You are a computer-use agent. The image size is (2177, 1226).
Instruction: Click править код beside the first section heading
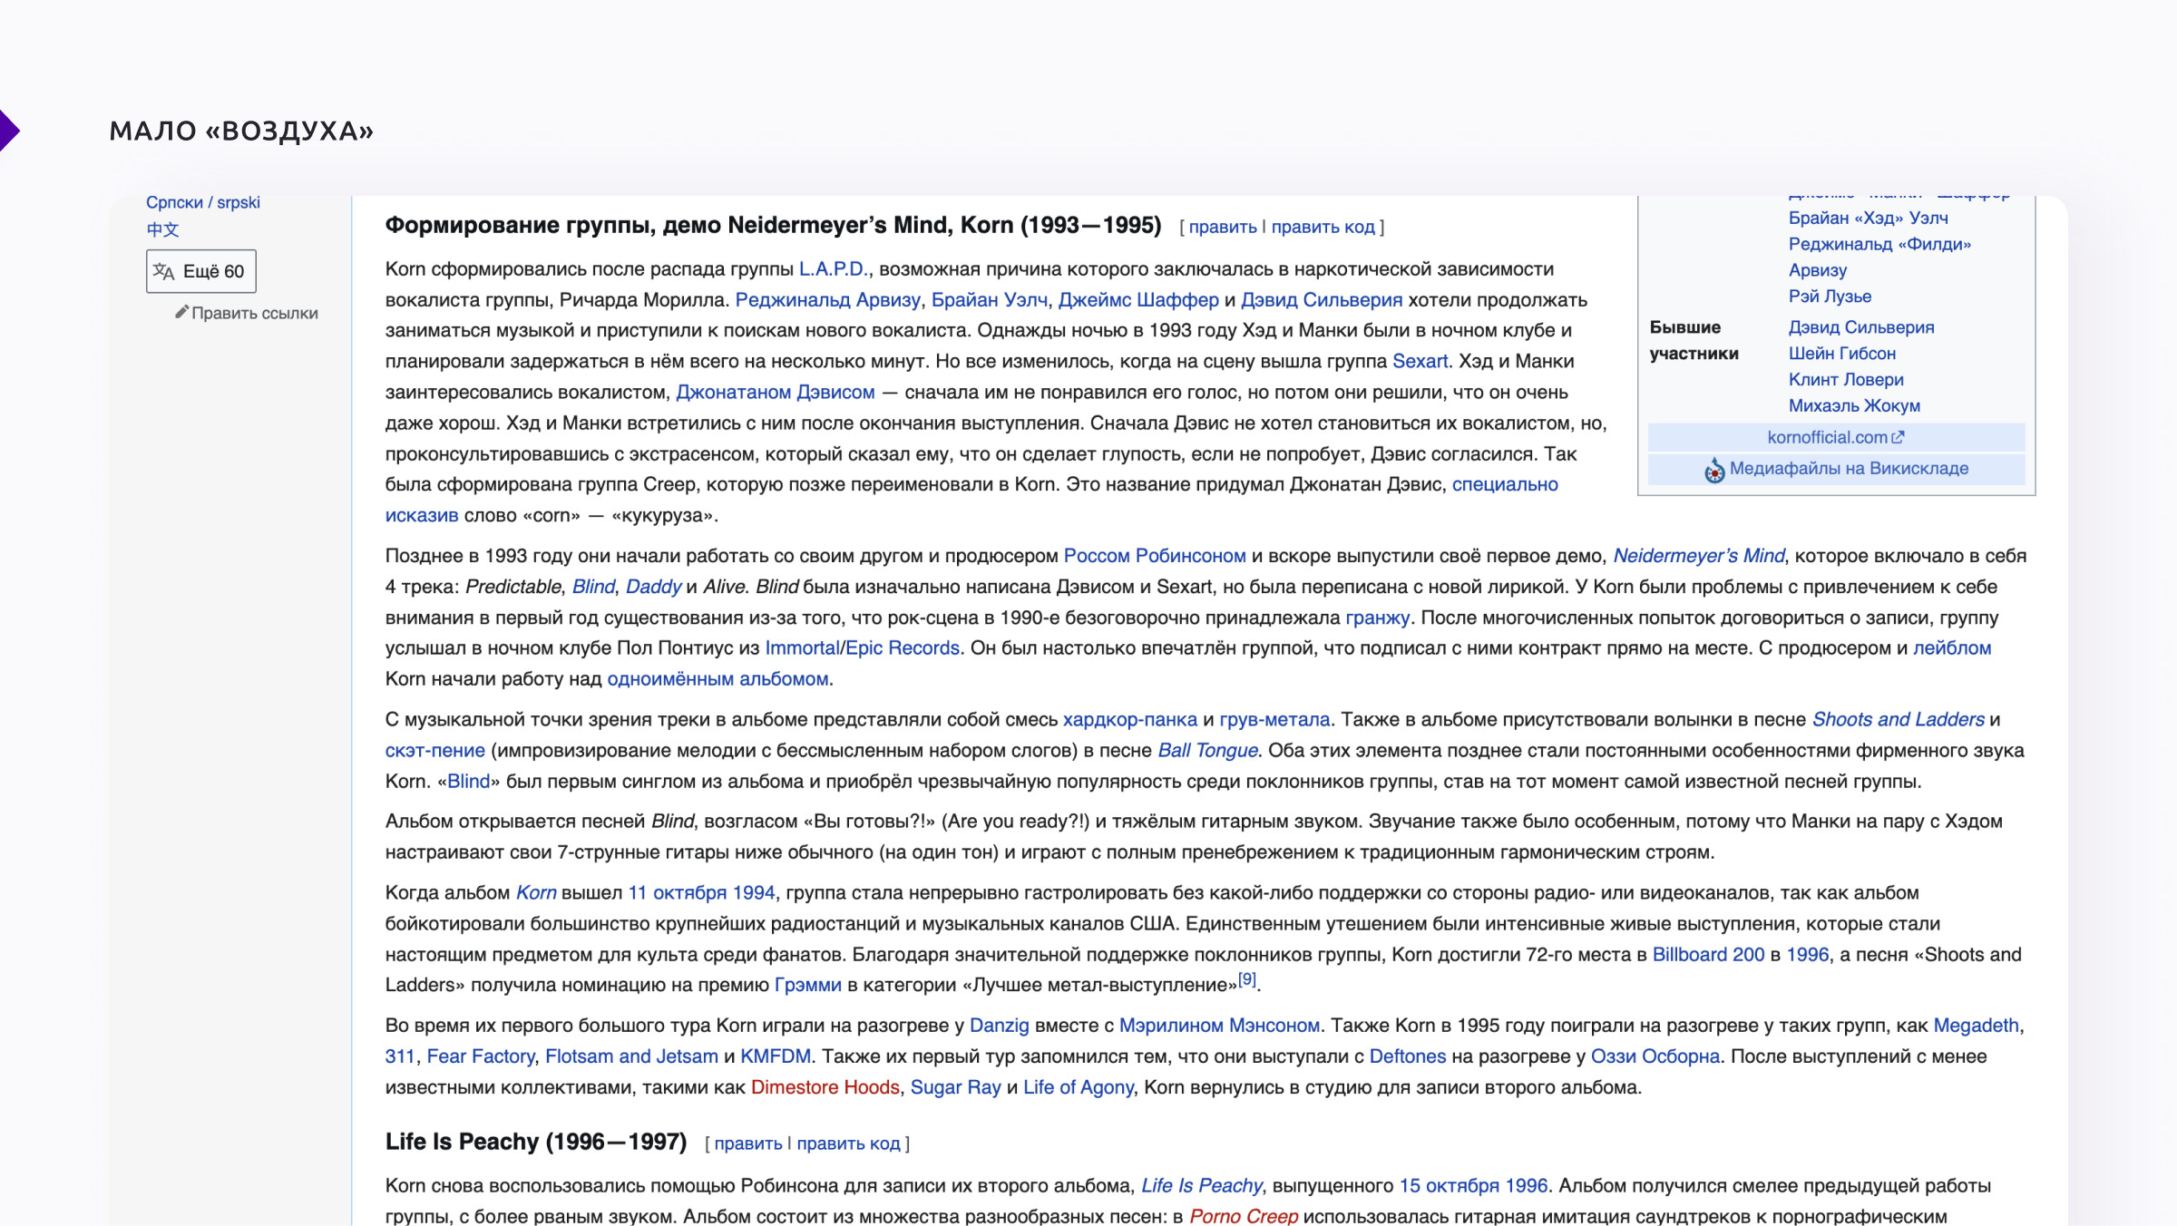(x=1323, y=227)
